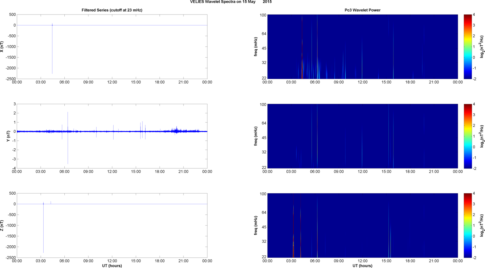The width and height of the screenshot is (485, 268).
Task: Click 'UT (hours)' label under the bottom wavelet plot
Action: pyautogui.click(x=362, y=265)
